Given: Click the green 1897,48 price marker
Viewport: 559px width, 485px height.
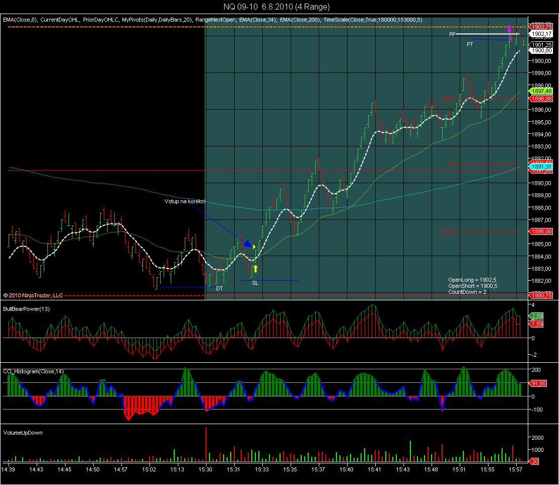Looking at the screenshot, I should [541, 91].
